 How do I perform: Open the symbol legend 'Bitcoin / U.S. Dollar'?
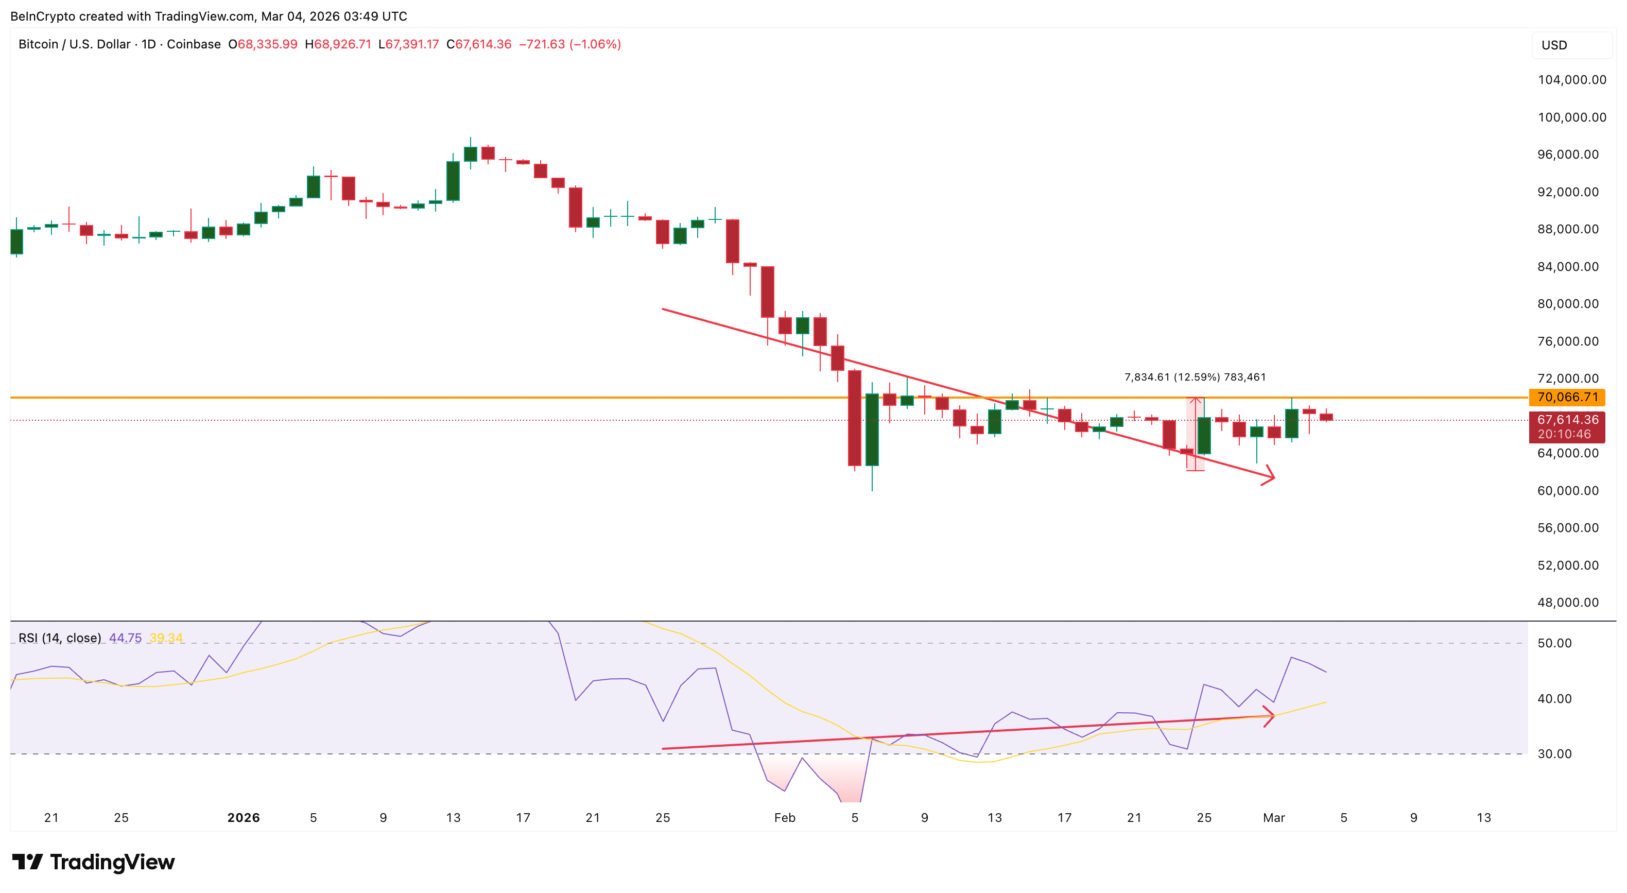pyautogui.click(x=76, y=44)
